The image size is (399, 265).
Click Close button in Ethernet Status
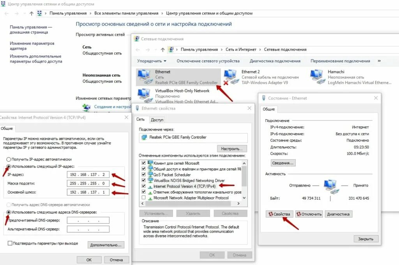tap(366, 239)
